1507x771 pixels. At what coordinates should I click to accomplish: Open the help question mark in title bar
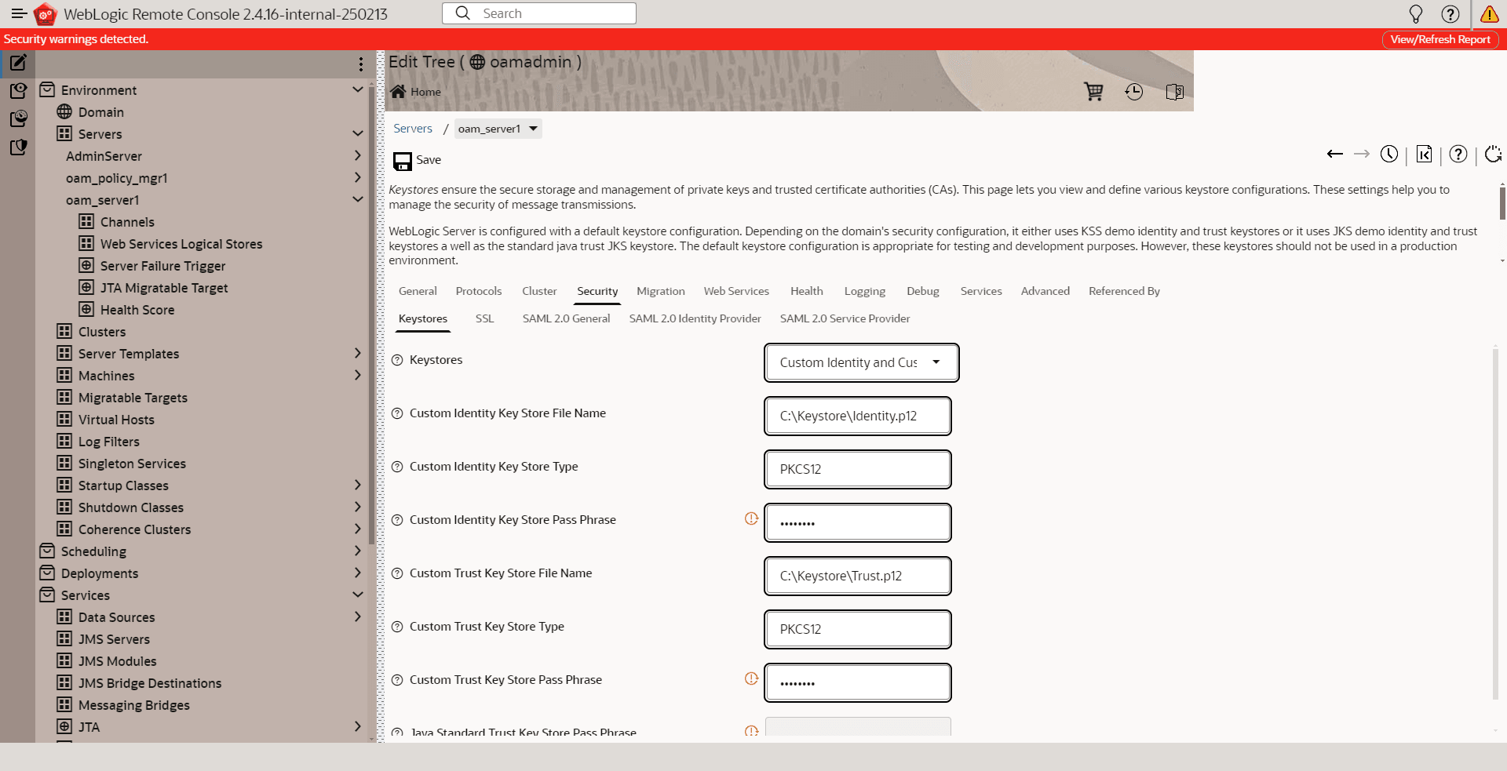click(x=1450, y=14)
